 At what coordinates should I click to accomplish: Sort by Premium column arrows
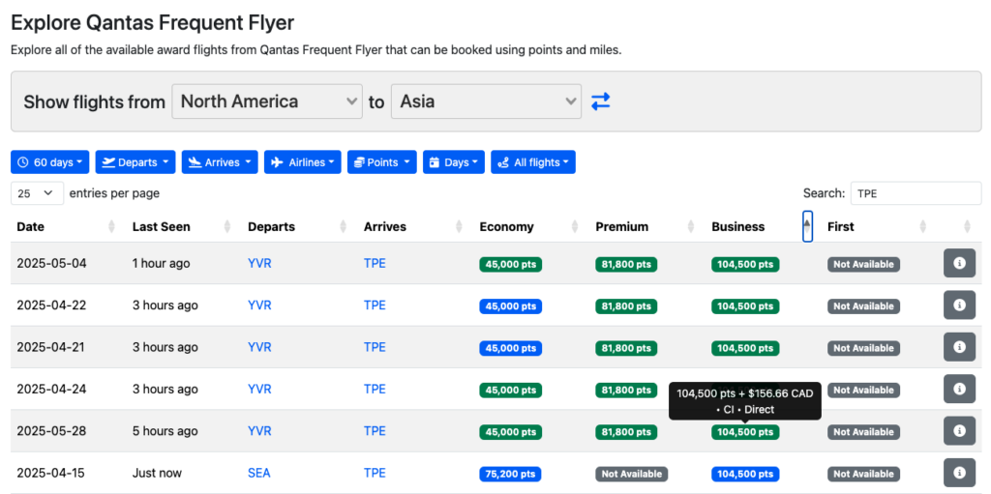click(x=691, y=226)
